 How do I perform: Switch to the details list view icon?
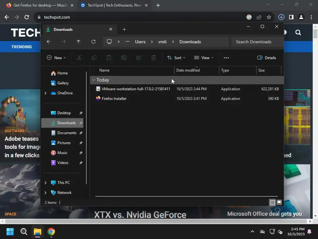273,202
